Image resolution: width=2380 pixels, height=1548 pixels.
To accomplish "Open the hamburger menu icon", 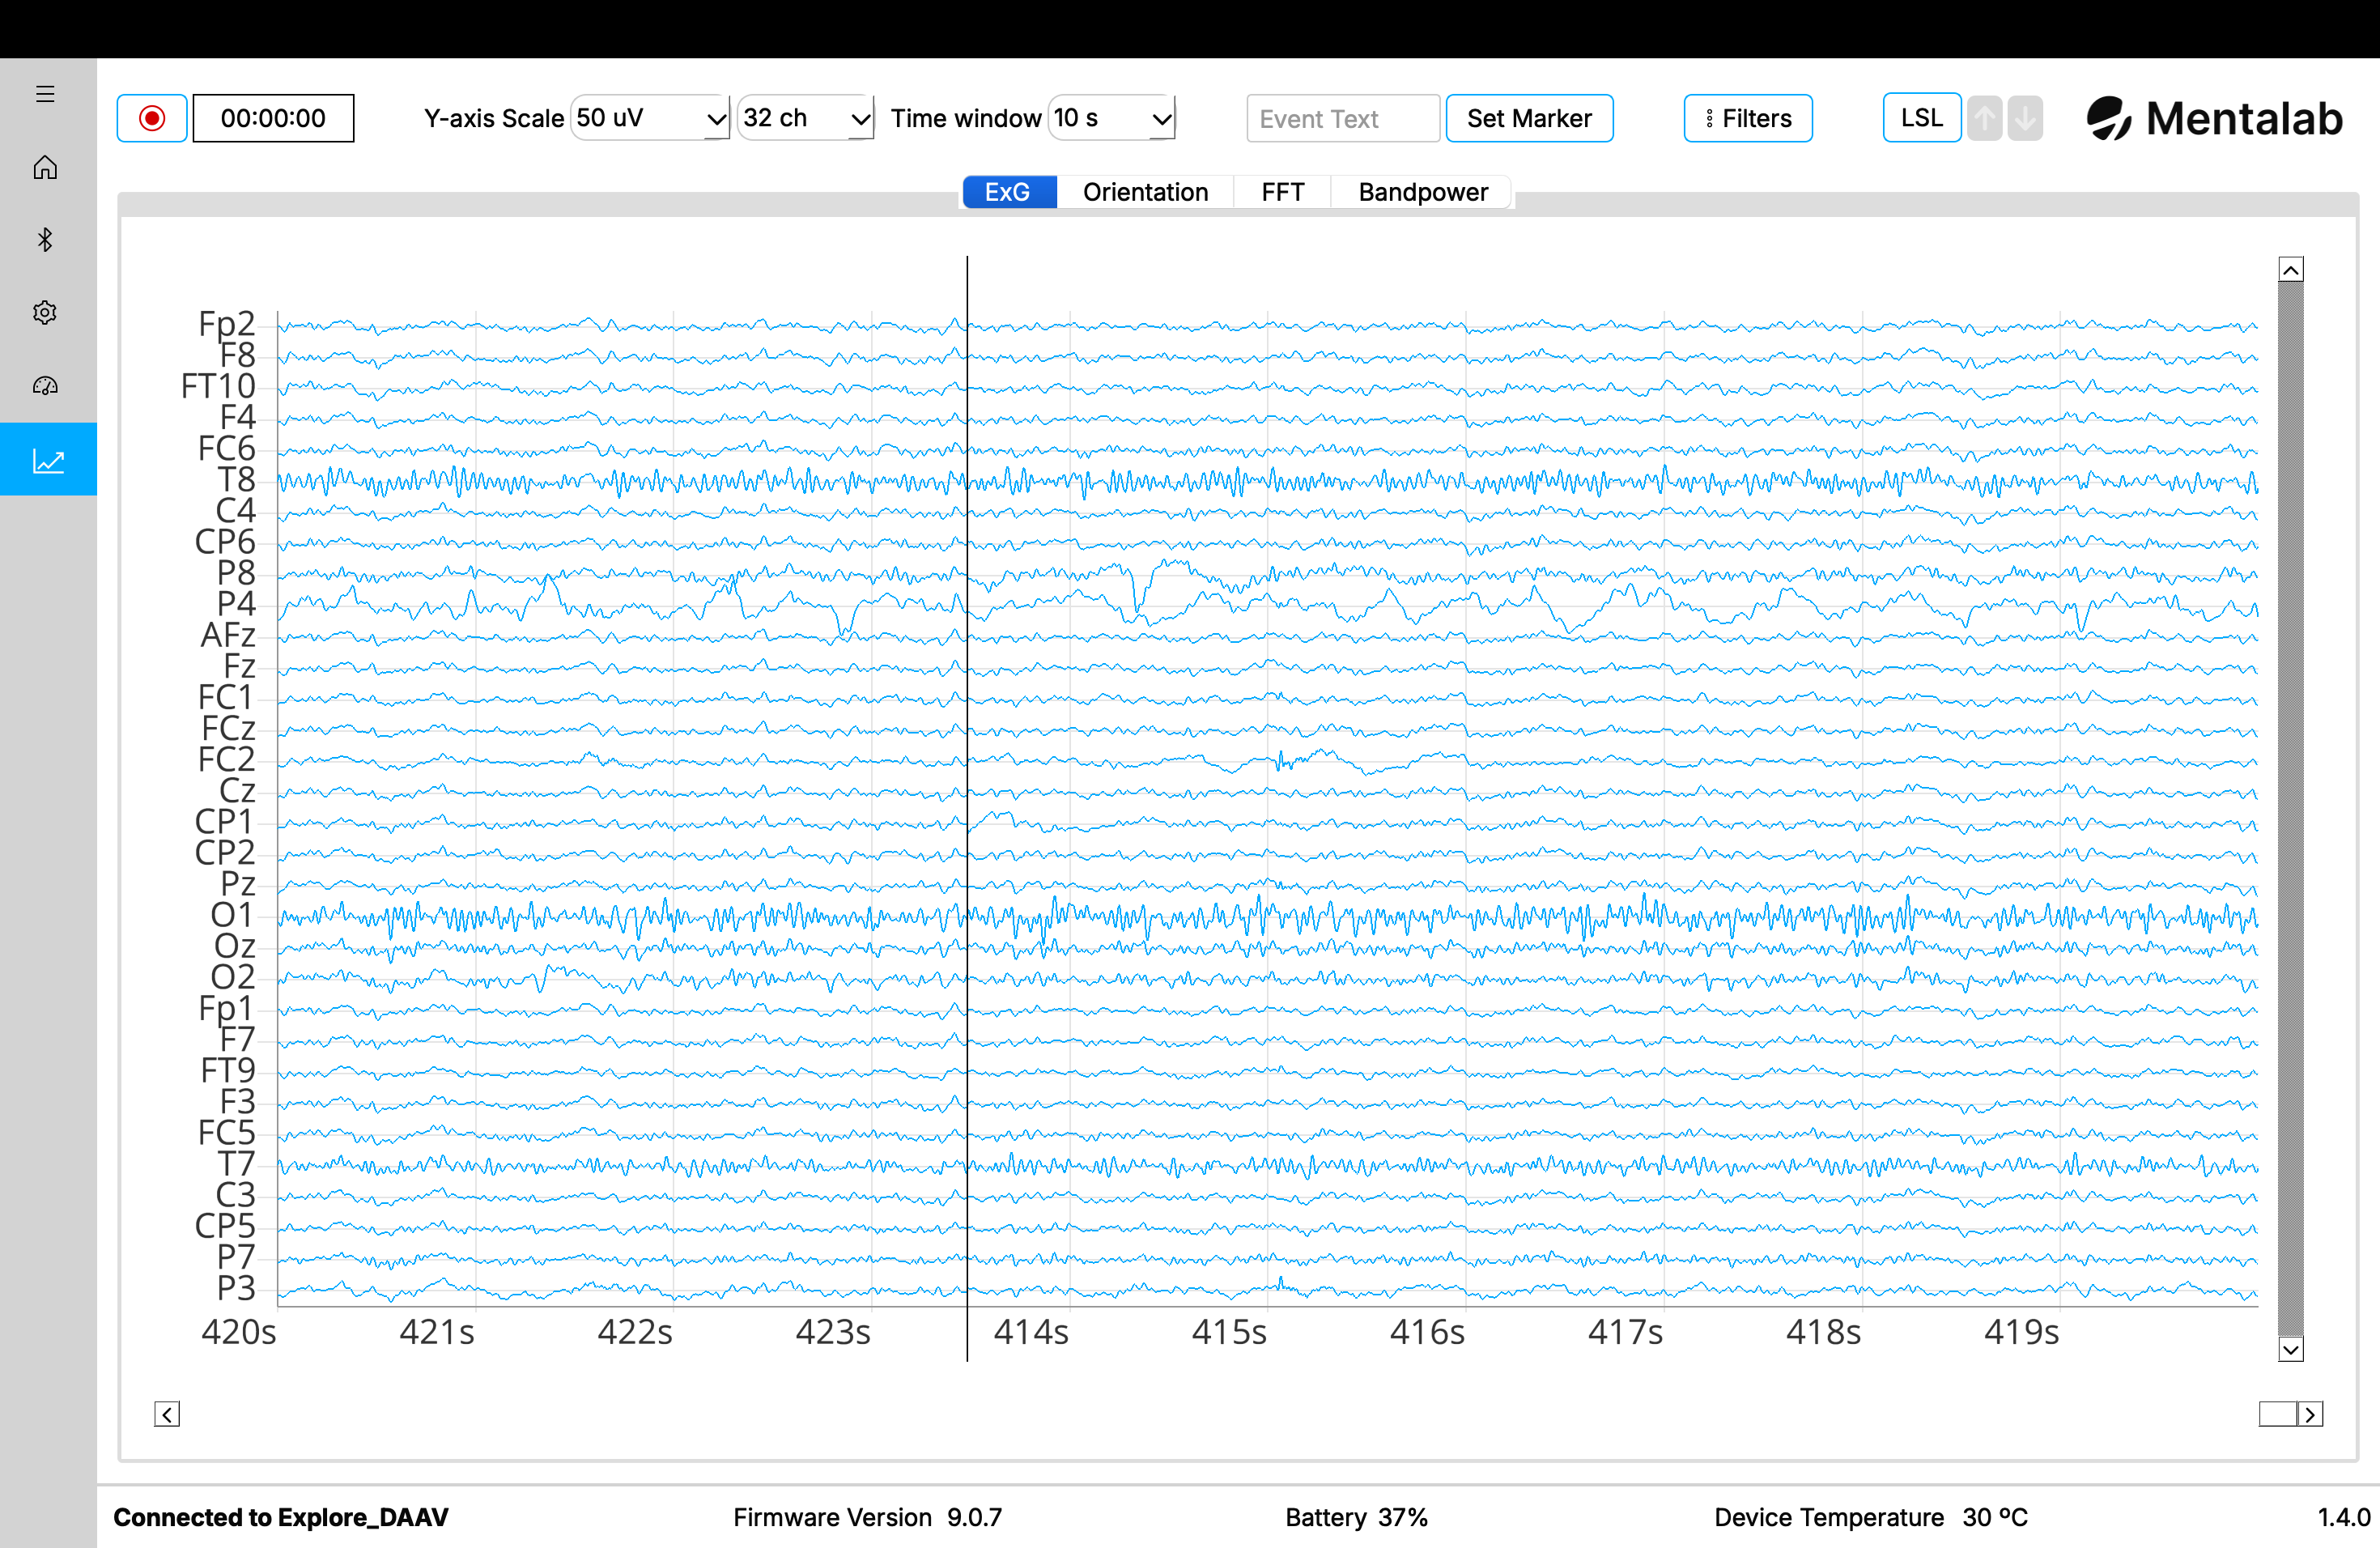I will click(x=45, y=94).
